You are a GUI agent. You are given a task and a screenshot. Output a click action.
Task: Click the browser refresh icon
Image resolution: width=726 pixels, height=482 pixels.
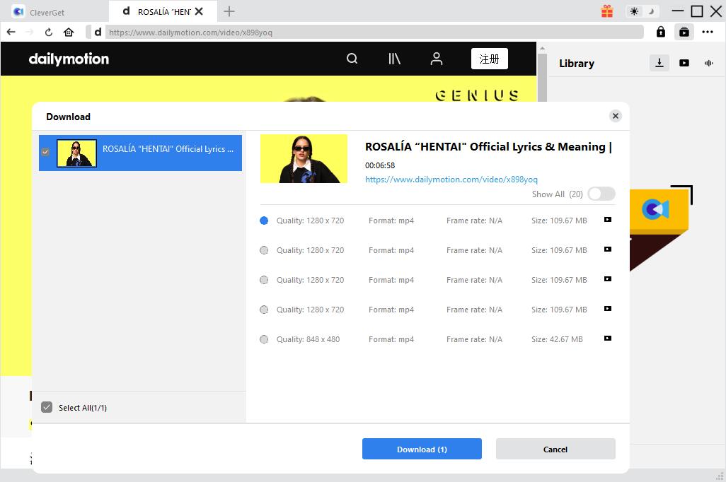coord(49,33)
